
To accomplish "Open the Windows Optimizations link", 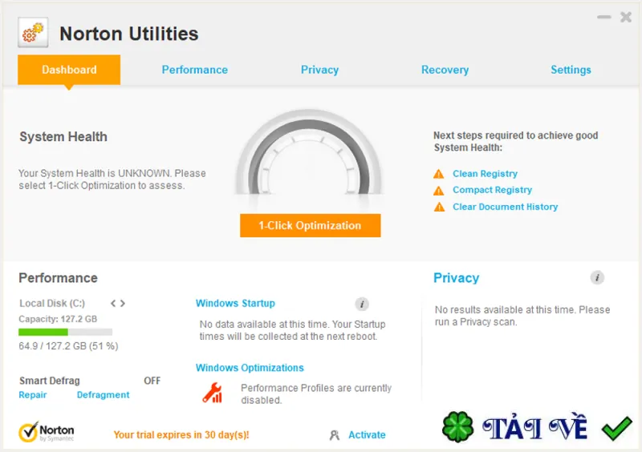I will point(250,368).
